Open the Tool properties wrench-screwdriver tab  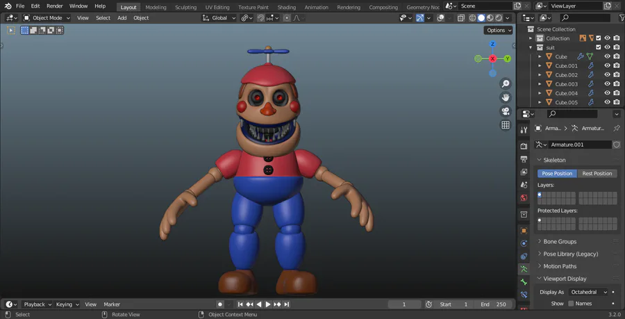pyautogui.click(x=524, y=129)
